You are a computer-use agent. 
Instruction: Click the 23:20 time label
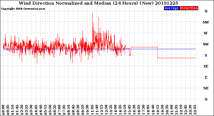(190, 110)
